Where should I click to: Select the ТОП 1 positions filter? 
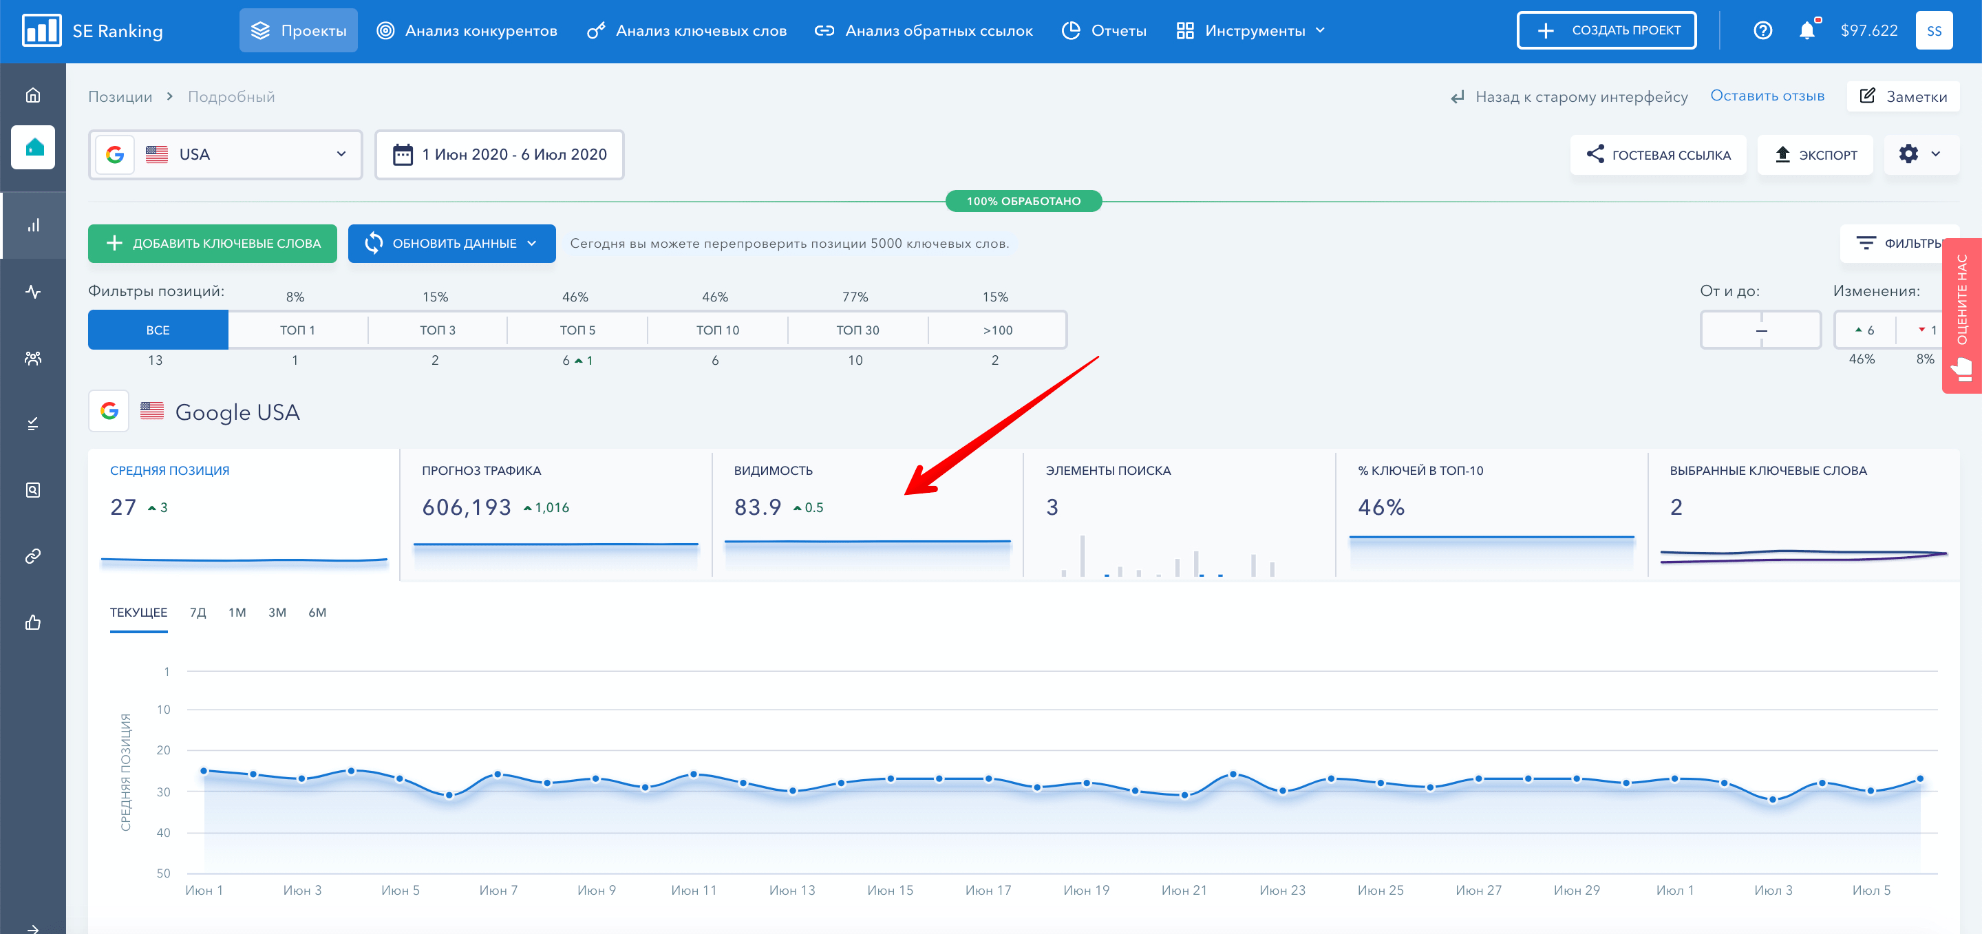(x=298, y=330)
